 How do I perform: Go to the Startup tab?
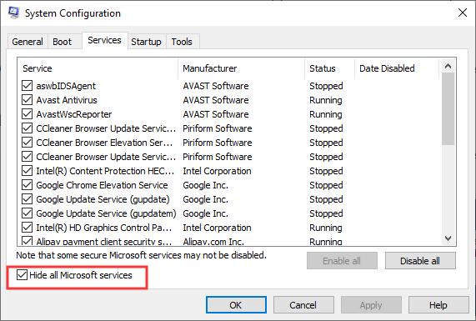pos(146,42)
